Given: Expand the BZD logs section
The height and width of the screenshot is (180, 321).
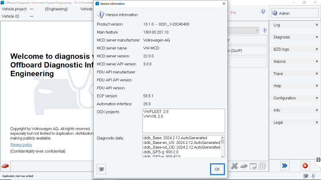Looking at the screenshot, I should click(x=295, y=49).
